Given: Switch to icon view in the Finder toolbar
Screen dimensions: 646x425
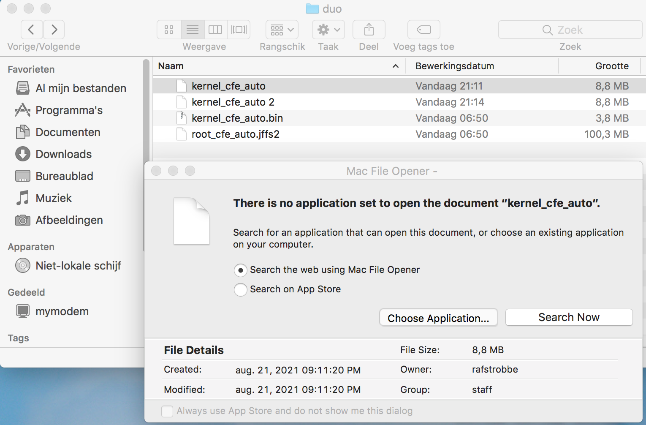Looking at the screenshot, I should (169, 30).
